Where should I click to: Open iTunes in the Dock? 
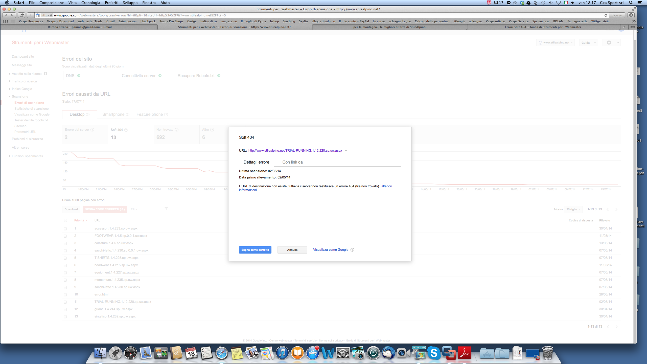282,353
